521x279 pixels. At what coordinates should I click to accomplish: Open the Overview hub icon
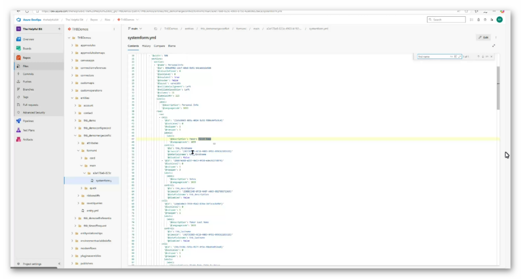[19, 39]
